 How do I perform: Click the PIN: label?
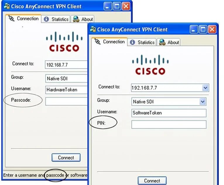[101, 123]
